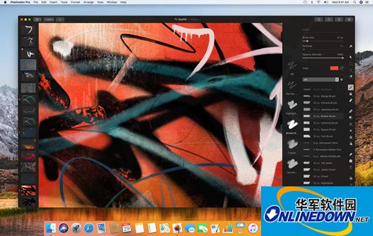Open iTunes from the Dock
Screen dimensions: 373x236
(253, 228)
